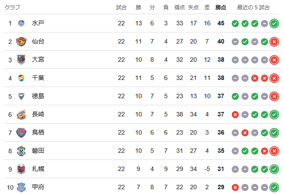
Task: Open the 徳島 club logo
Action: click(x=21, y=96)
